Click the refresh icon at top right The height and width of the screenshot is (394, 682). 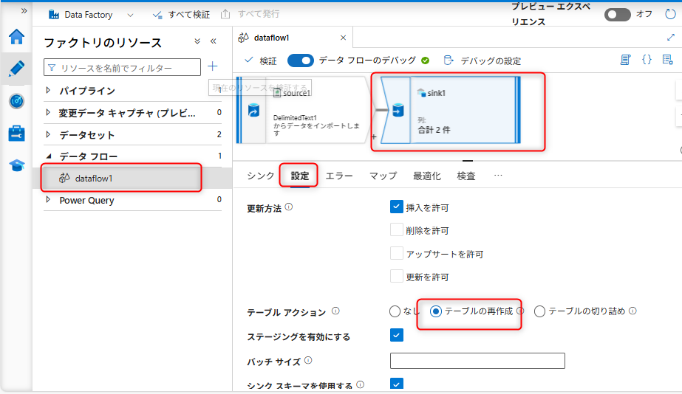(670, 14)
